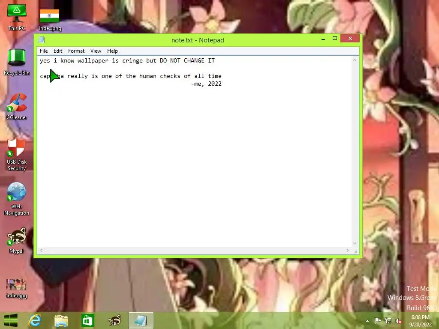Click the vertical scrollbar down arrow
Viewport: 439px width, 329px height.
point(355,243)
